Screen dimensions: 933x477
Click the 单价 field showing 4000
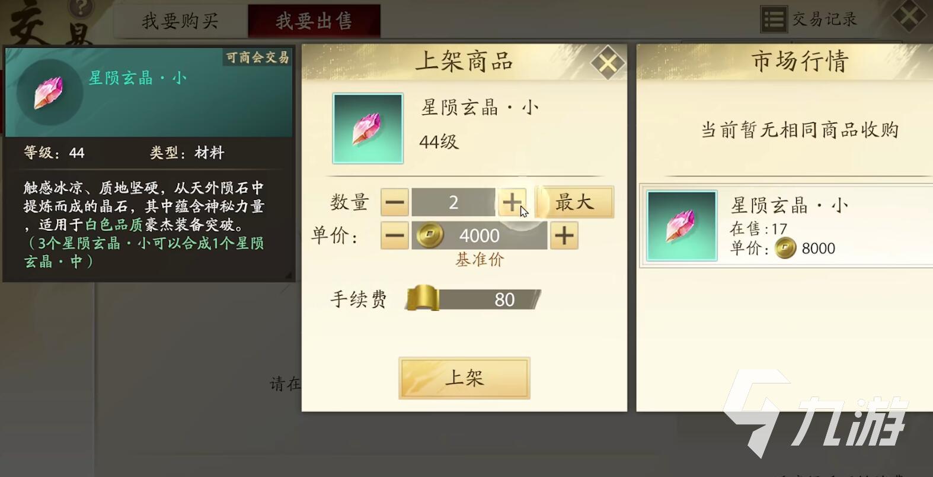coord(480,236)
